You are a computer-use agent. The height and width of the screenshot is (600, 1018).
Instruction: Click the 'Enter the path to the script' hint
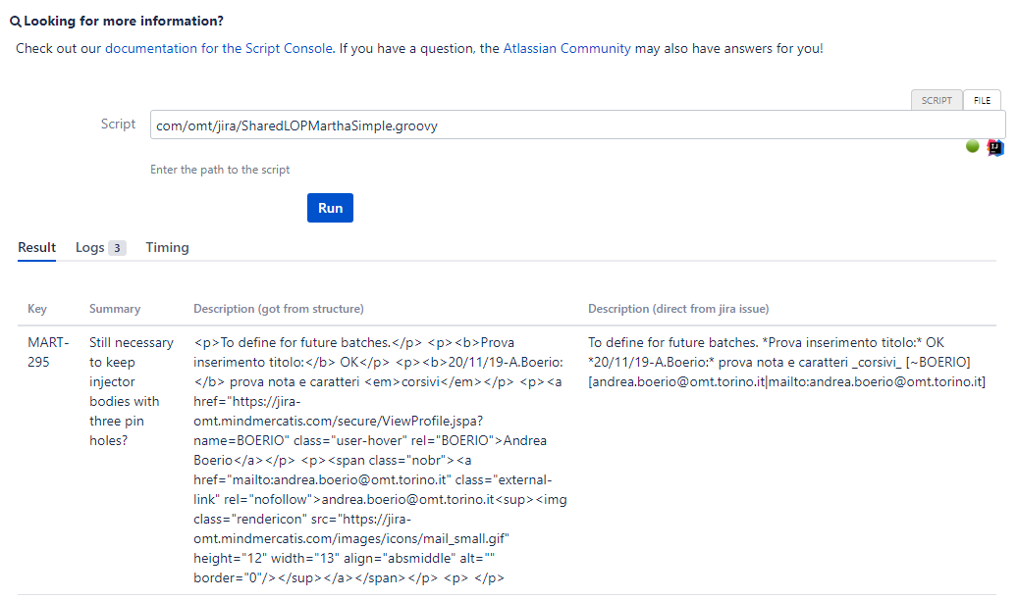[x=220, y=170]
